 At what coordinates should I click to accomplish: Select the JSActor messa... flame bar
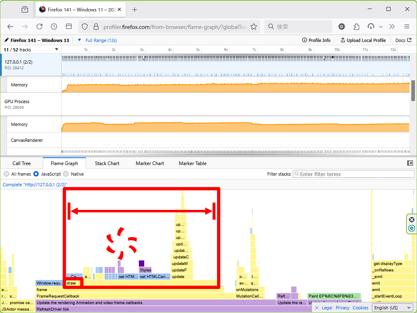17,309
